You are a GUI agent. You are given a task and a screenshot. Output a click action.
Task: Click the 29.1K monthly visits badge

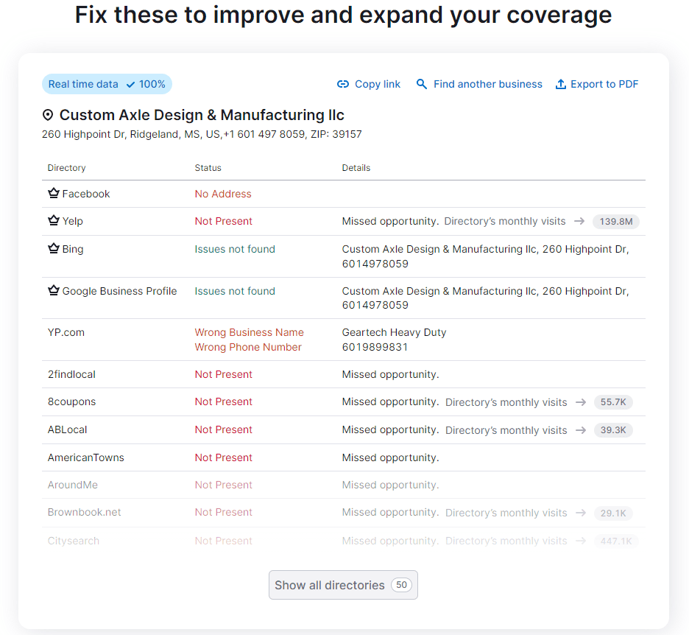click(x=613, y=513)
